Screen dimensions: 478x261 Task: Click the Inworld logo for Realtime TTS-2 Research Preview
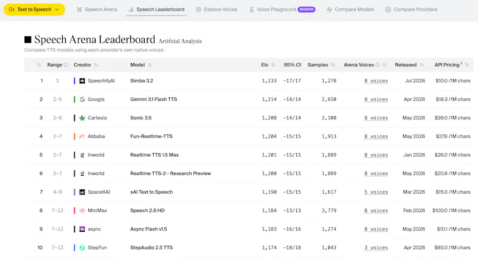pos(82,173)
